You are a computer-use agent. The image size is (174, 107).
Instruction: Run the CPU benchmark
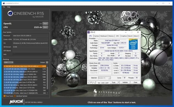point(45,27)
